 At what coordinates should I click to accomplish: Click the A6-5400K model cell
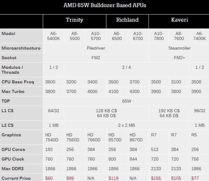coord(53,36)
